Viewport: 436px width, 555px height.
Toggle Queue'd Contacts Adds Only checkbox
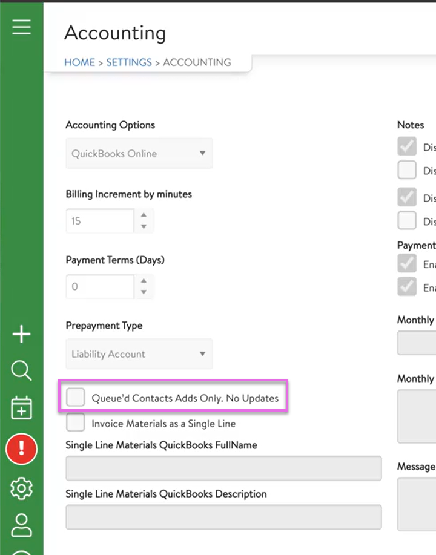click(76, 398)
